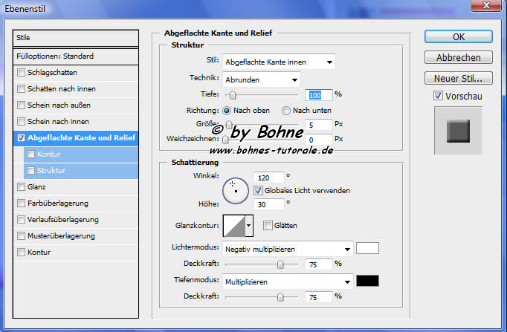Screen dimensions: 507x332
Task: Click the Glanzkontur contour preview icon
Action: click(234, 225)
